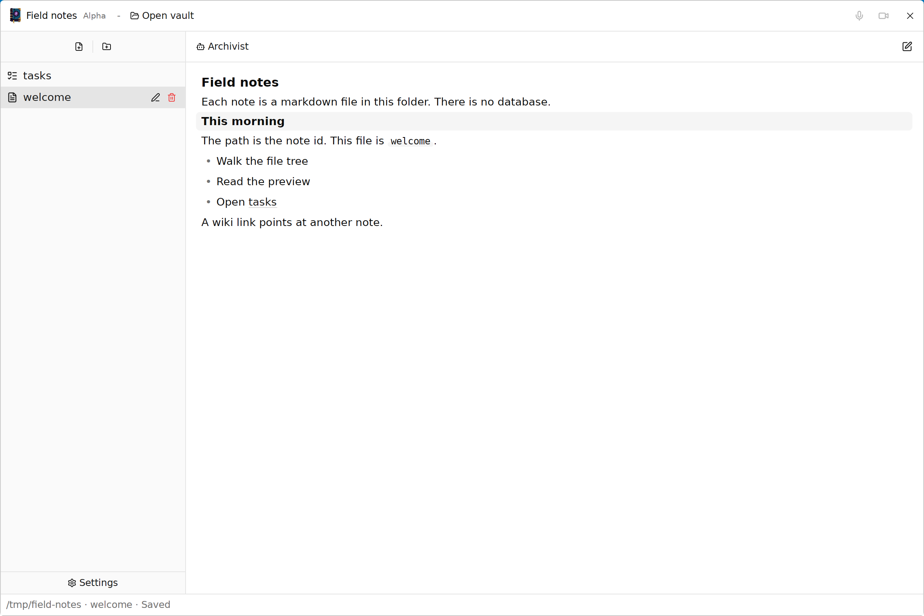Select the welcome note in sidebar
The width and height of the screenshot is (924, 616).
[93, 97]
